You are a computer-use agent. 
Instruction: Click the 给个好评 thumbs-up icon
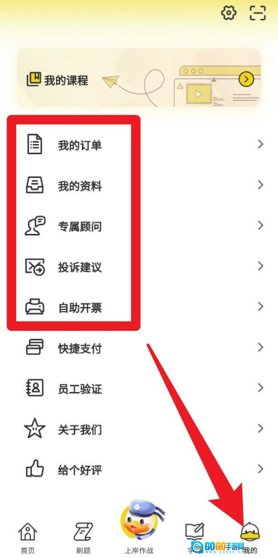(x=35, y=469)
